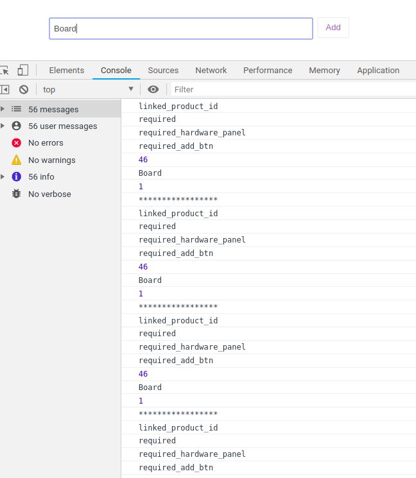Select the 56 user messages sidebar row
This screenshot has height=478, width=416.
60,126
